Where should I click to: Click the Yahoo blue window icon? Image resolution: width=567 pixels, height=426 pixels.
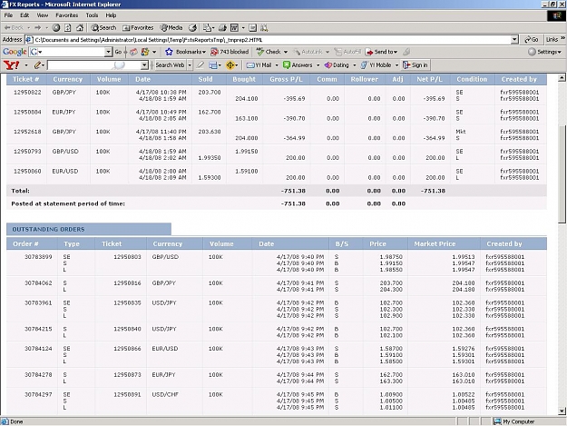pos(213,65)
